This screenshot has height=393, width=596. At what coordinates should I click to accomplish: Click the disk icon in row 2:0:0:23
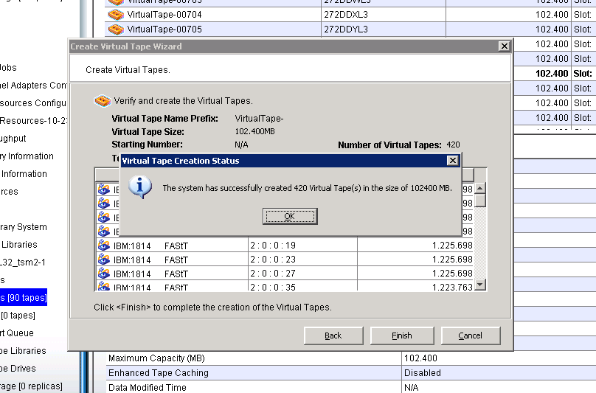tap(104, 260)
